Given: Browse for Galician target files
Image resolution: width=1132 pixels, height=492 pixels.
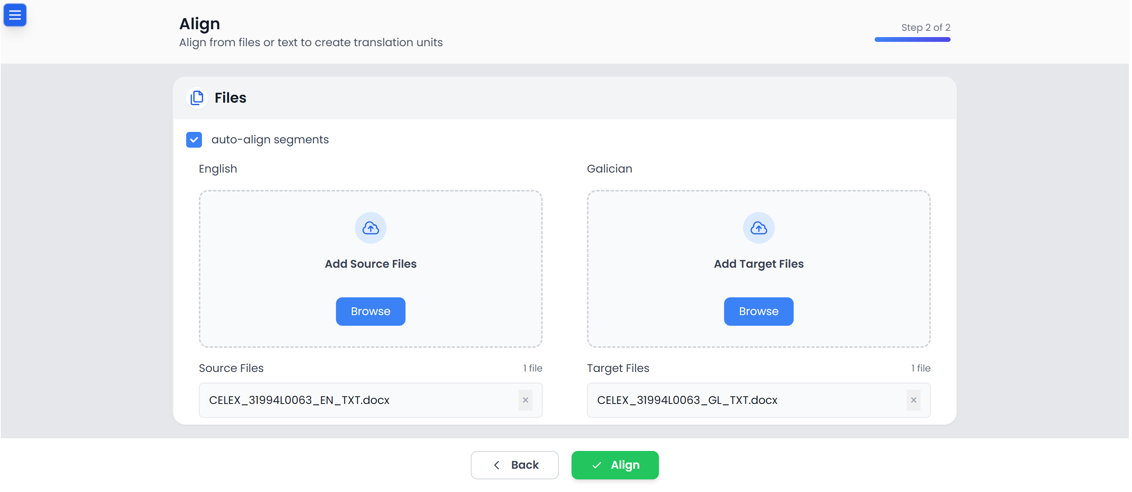Looking at the screenshot, I should (x=758, y=311).
